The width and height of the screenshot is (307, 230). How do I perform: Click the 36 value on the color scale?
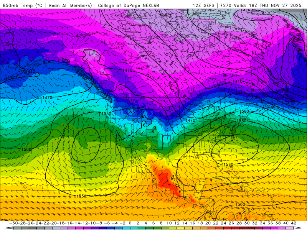point(270,223)
